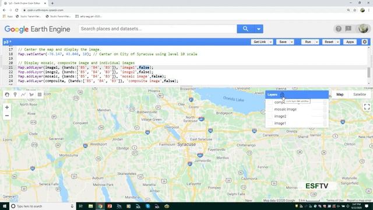
Task: Open the Reset dropdown arrow
Action: [x=337, y=42]
